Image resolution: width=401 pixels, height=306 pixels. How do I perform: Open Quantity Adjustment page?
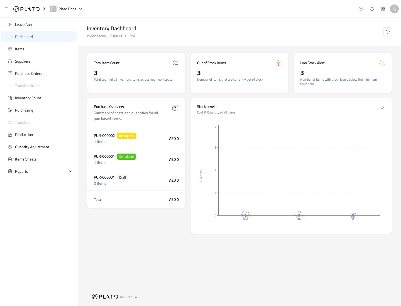click(x=39, y=147)
